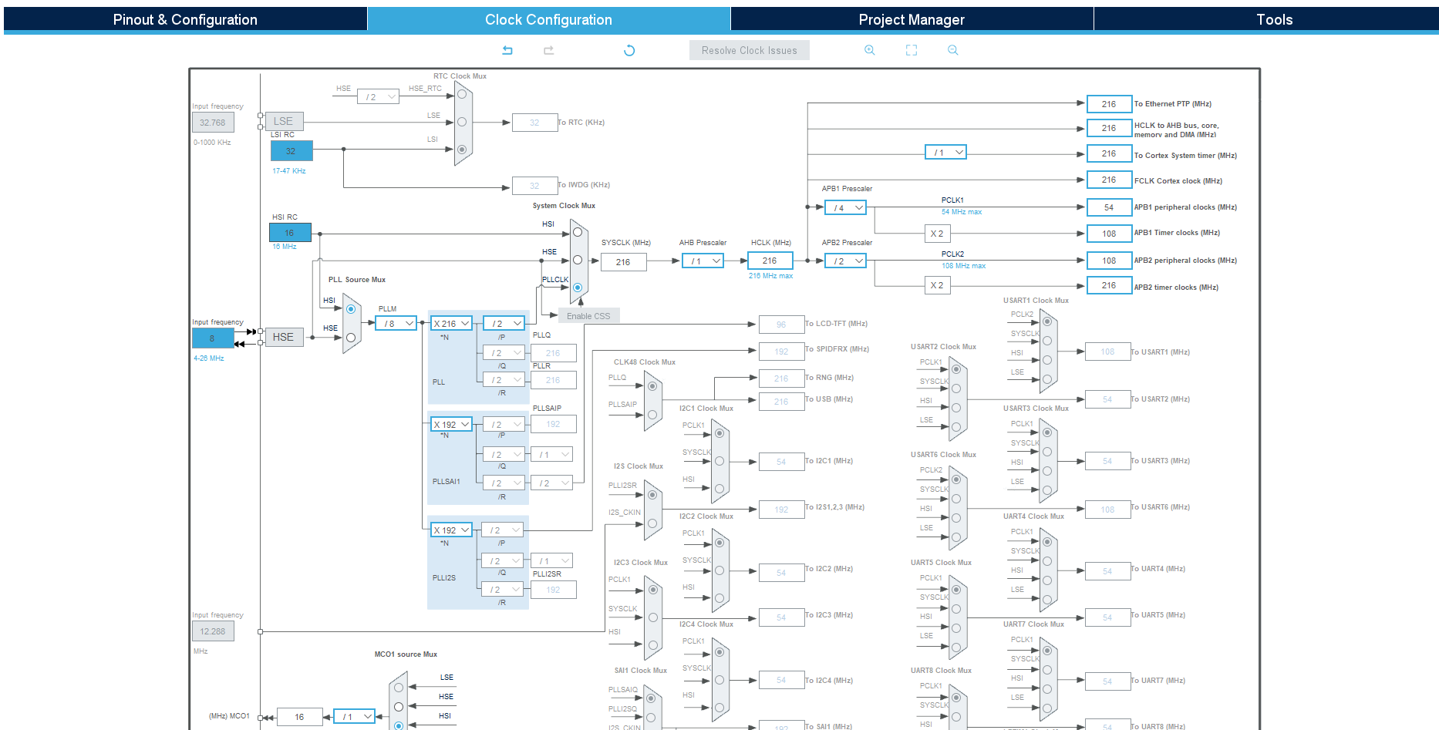Zoom in on the clock diagram
This screenshot has width=1439, height=730.
pyautogui.click(x=870, y=50)
